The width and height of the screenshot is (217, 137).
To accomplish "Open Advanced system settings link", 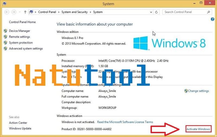I will 26,49.
